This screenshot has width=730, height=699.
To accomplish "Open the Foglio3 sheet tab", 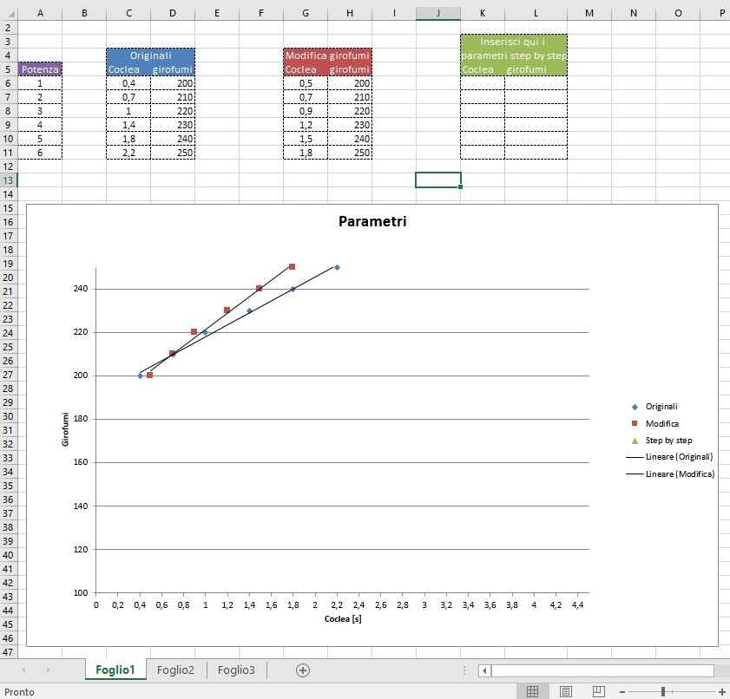I will (236, 670).
